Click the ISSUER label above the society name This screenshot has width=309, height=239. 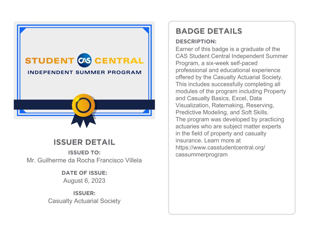click(x=84, y=193)
